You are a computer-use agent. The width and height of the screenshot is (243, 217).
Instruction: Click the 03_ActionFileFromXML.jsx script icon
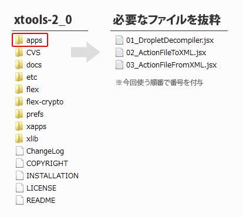point(119,65)
